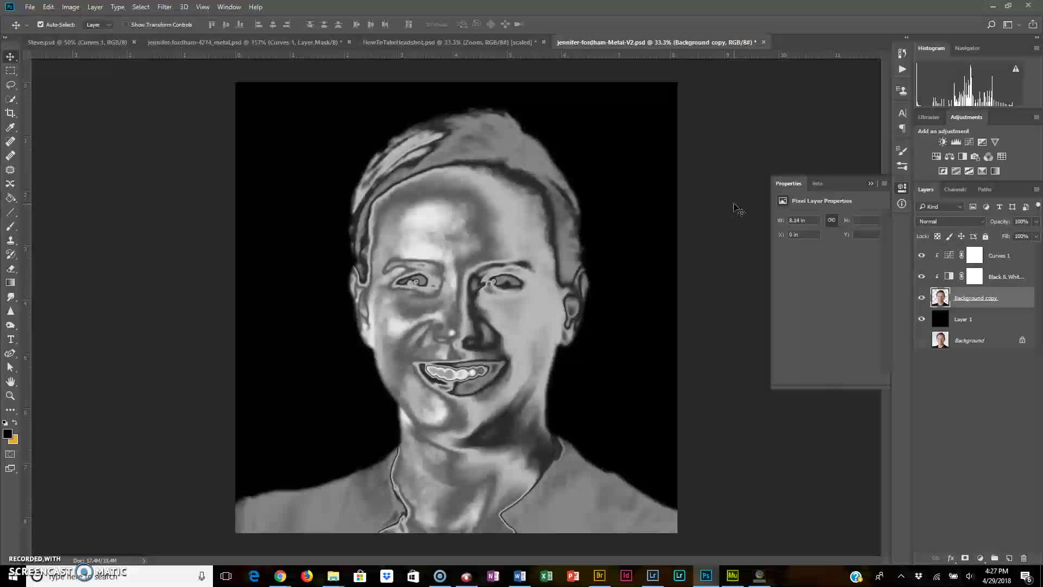Enable Show Transform Controls checkbox

click(x=125, y=24)
